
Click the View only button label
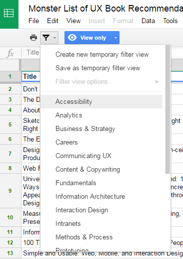click(x=93, y=38)
